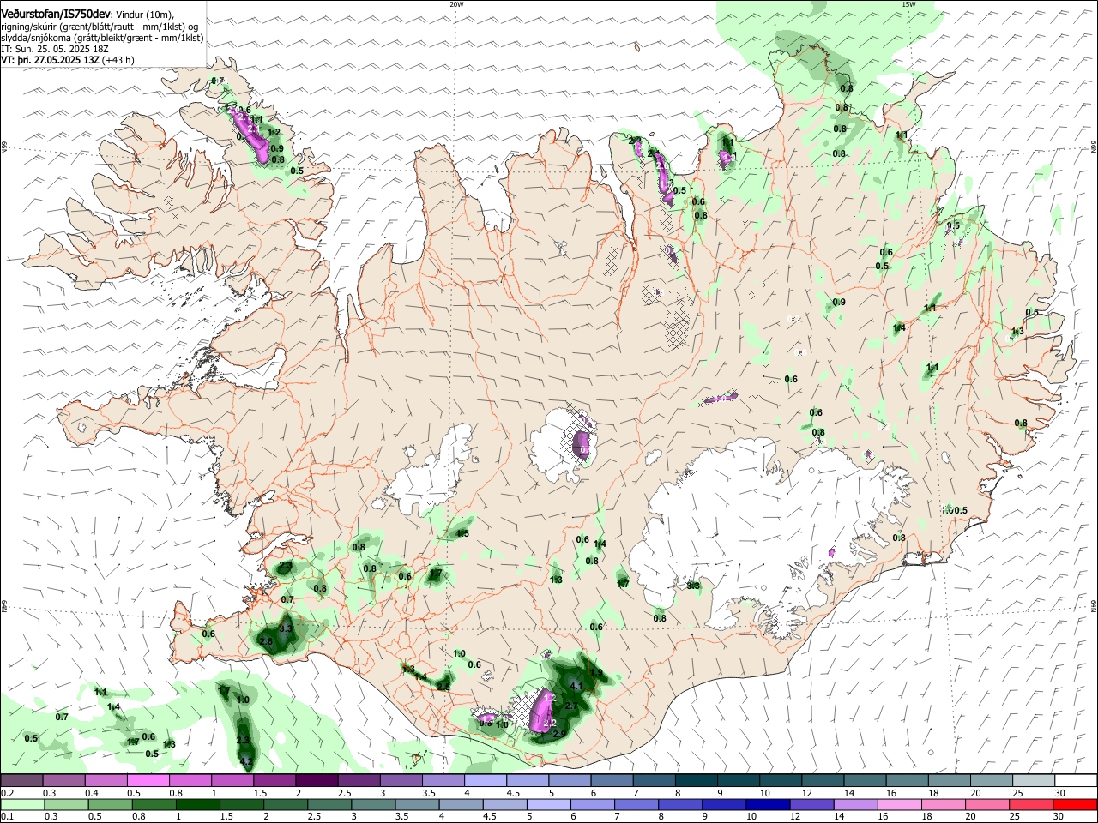The image size is (1098, 823).
Task: Click the "15W" longitude label at top
Action: (x=908, y=4)
